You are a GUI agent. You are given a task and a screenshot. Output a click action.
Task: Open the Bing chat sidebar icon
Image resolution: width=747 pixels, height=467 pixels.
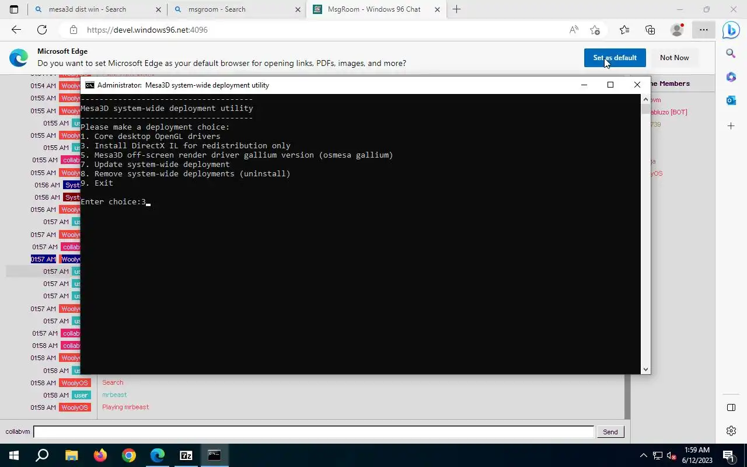point(731,30)
